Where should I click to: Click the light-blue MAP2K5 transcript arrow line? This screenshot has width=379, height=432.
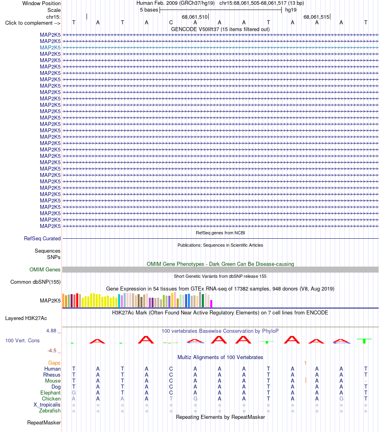point(220,47)
